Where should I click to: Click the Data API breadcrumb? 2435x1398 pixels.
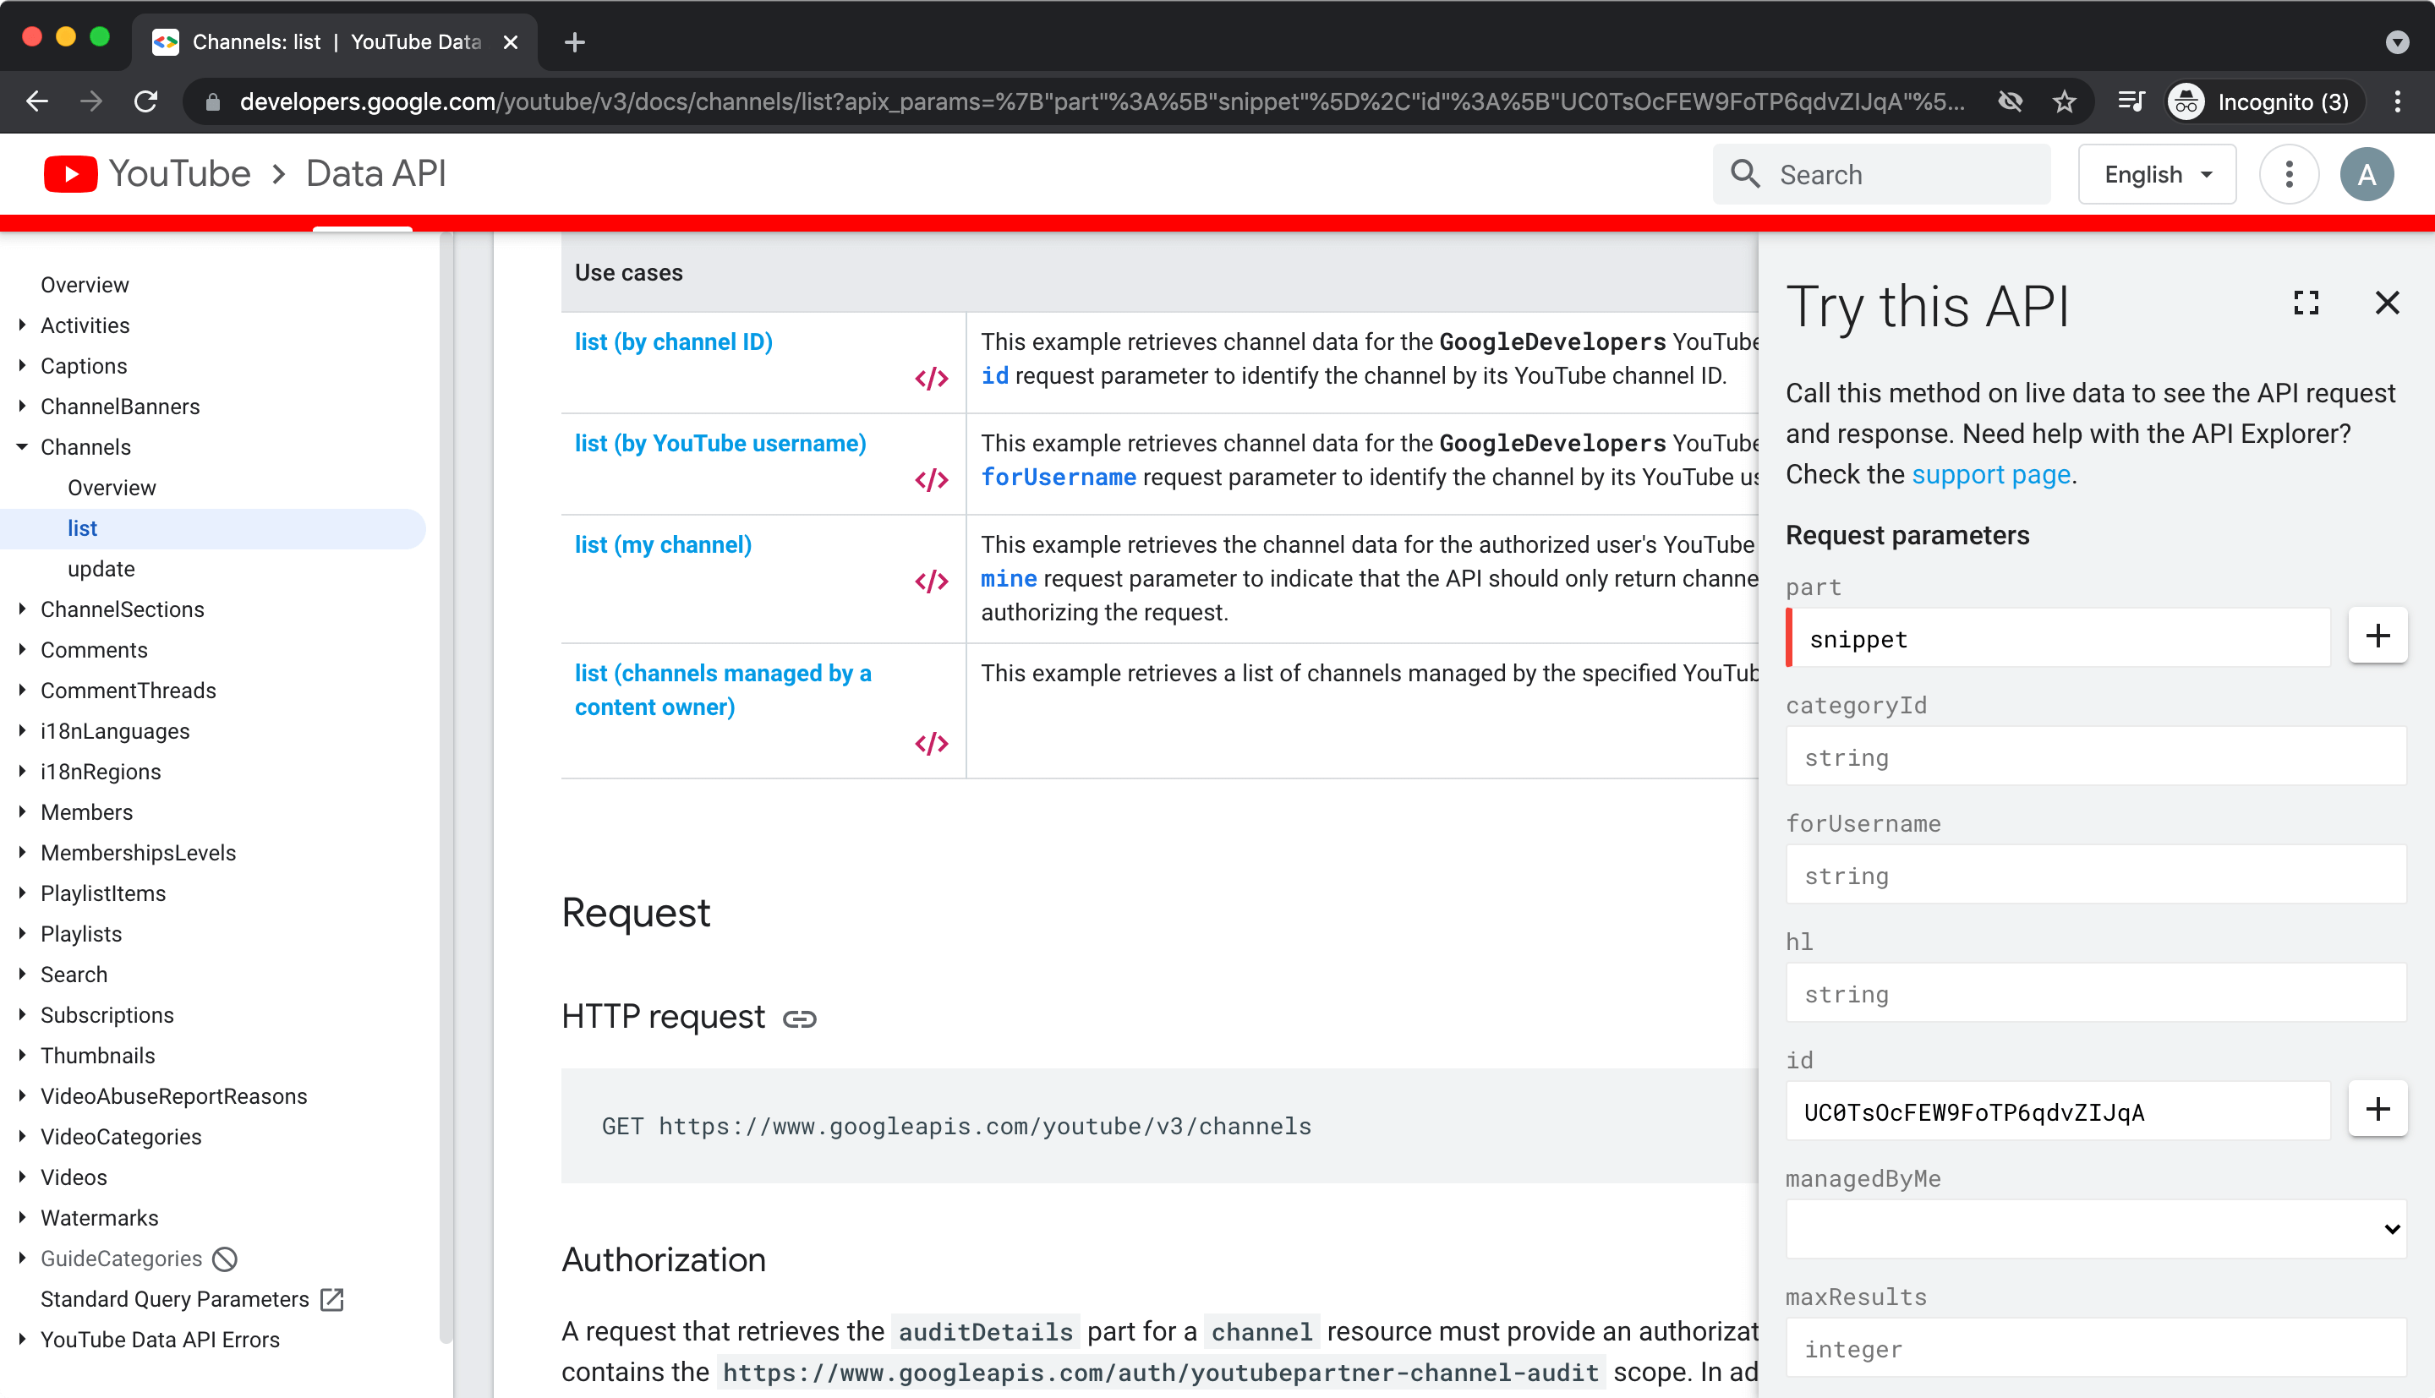pyautogui.click(x=375, y=174)
